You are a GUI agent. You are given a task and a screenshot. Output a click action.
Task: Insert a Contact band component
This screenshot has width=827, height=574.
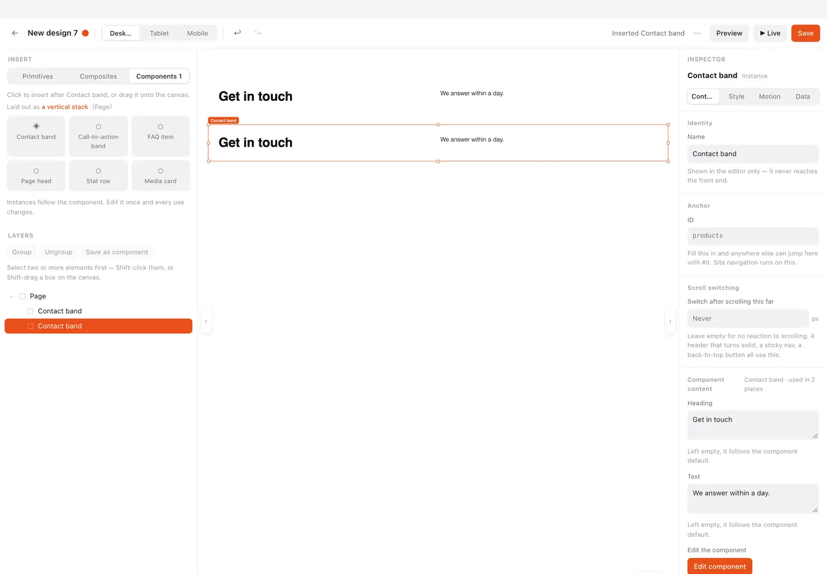click(x=36, y=136)
